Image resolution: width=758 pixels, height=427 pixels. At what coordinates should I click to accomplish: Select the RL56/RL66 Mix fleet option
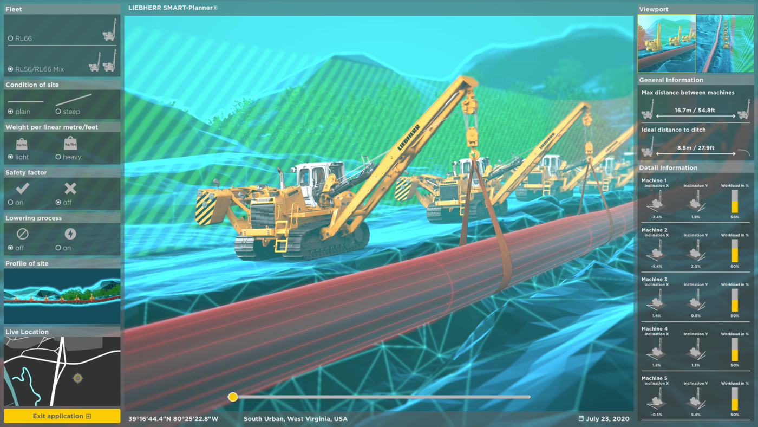[10, 69]
